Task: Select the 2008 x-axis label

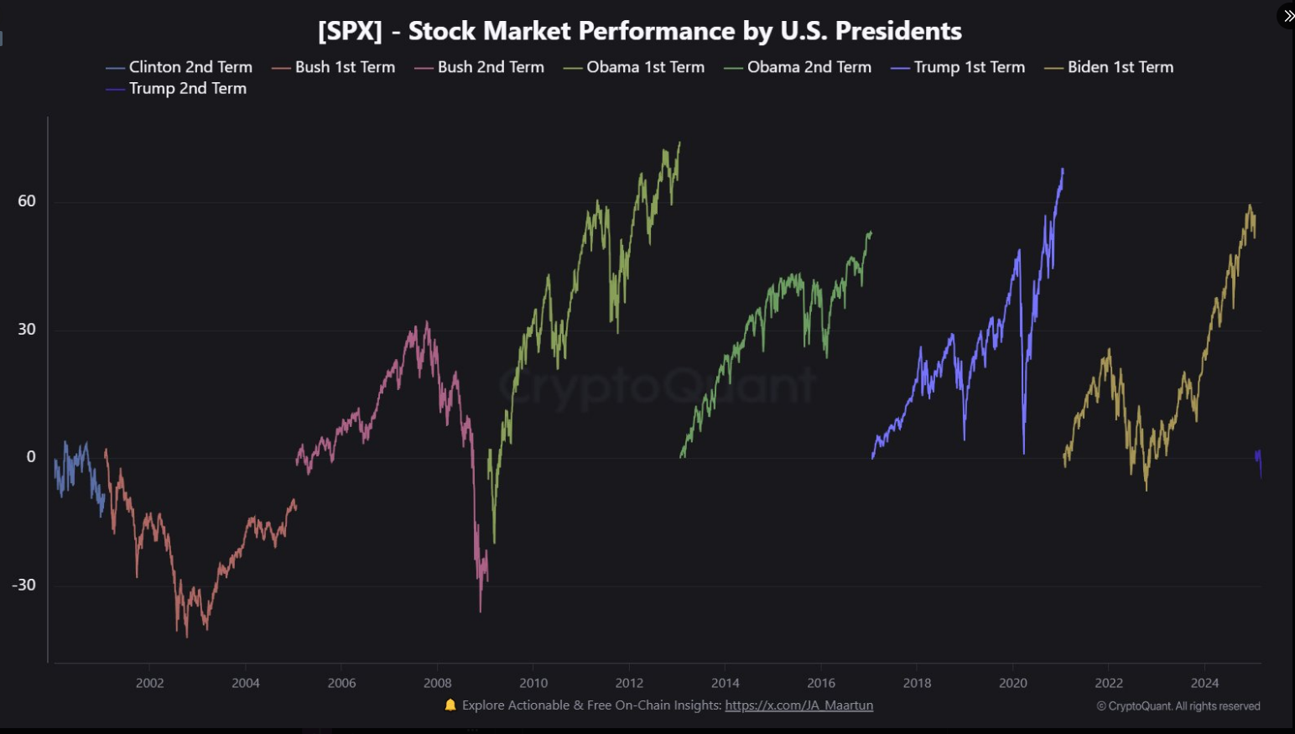Action: coord(438,683)
